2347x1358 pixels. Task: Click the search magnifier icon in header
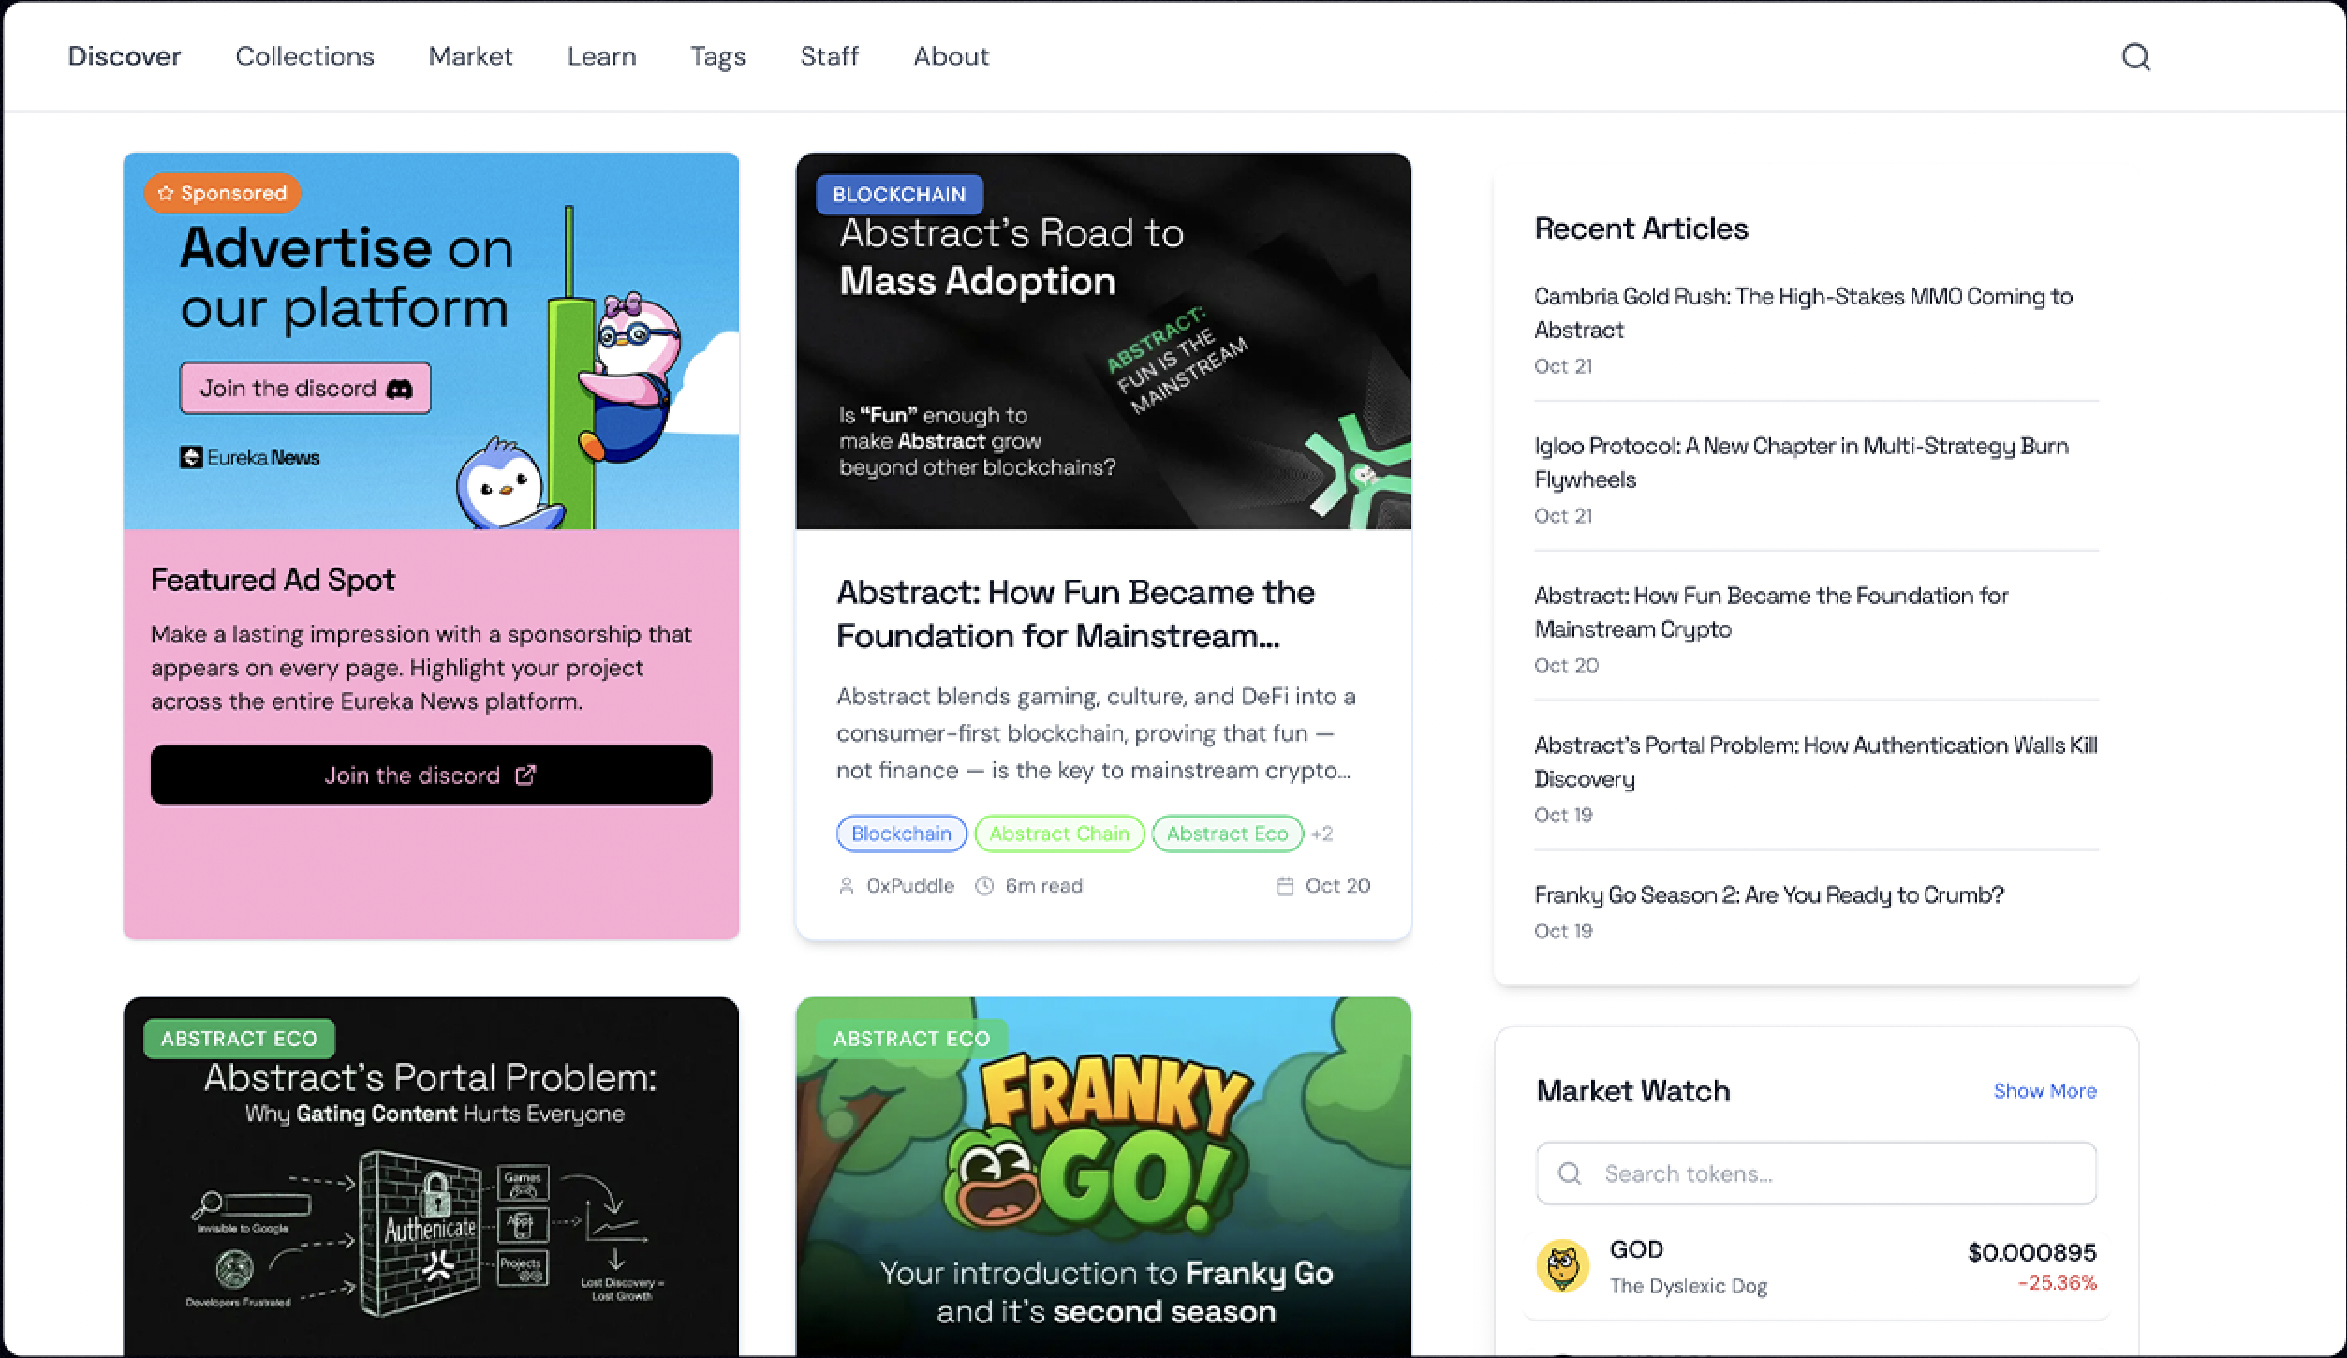(2135, 57)
